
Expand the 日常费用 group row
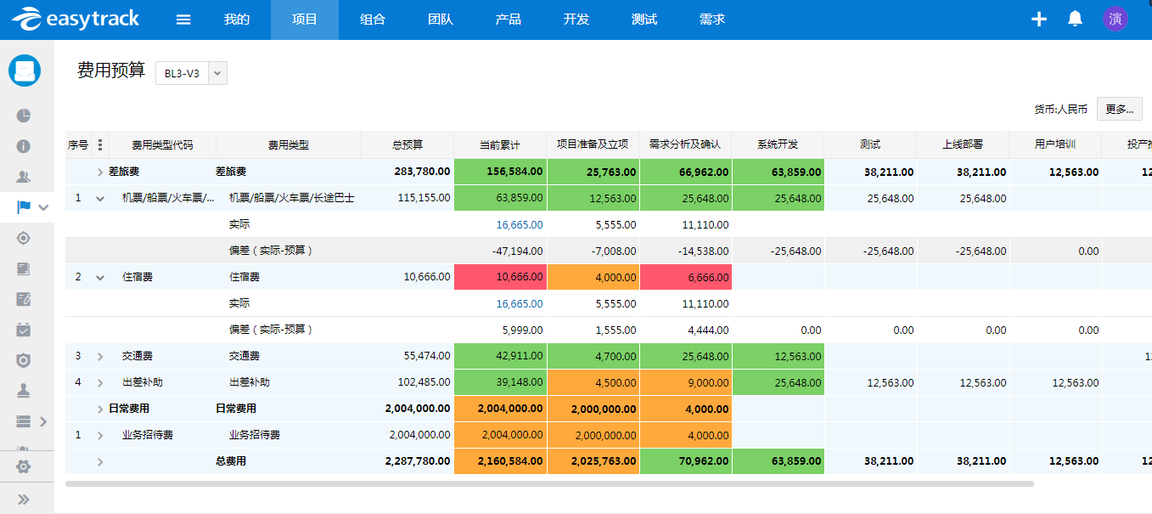tap(100, 410)
